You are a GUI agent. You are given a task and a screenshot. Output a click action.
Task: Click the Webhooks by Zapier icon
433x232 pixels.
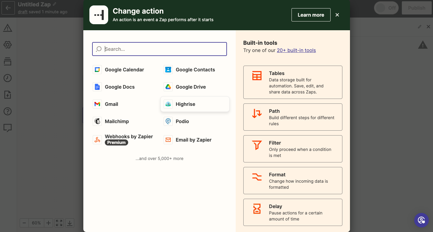[x=97, y=140]
